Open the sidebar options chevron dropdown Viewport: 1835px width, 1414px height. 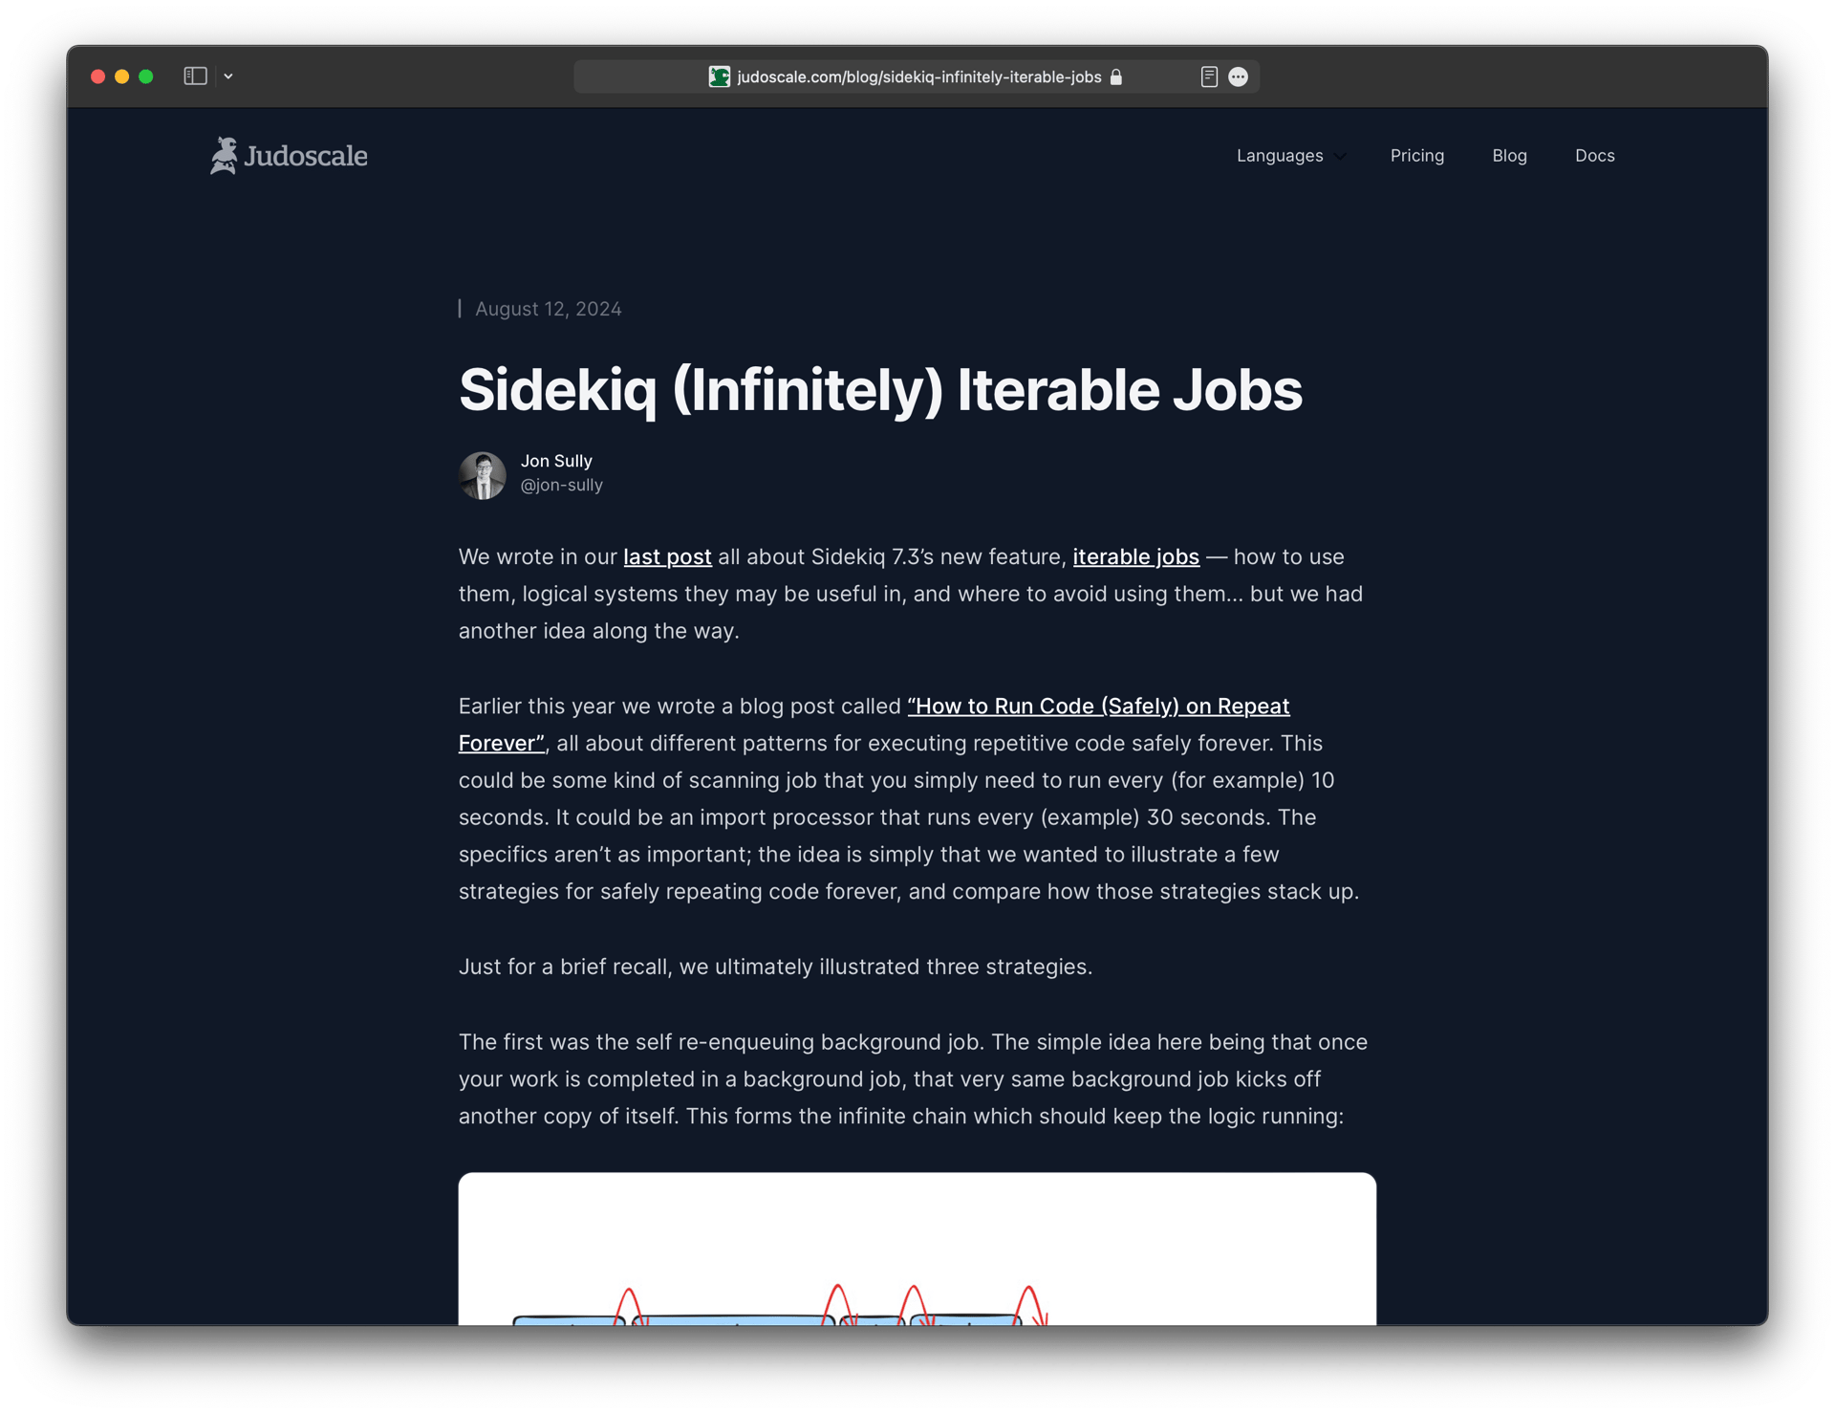click(x=228, y=76)
